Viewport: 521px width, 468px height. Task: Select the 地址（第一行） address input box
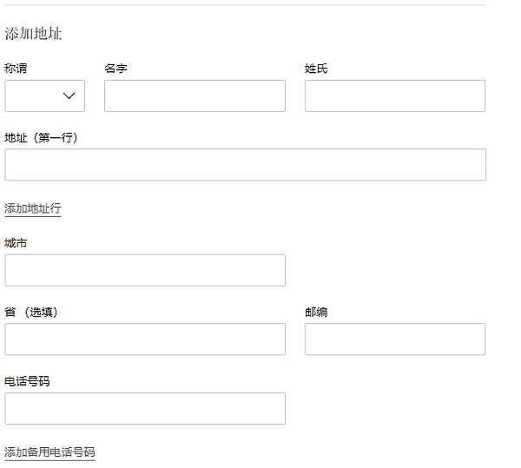245,165
